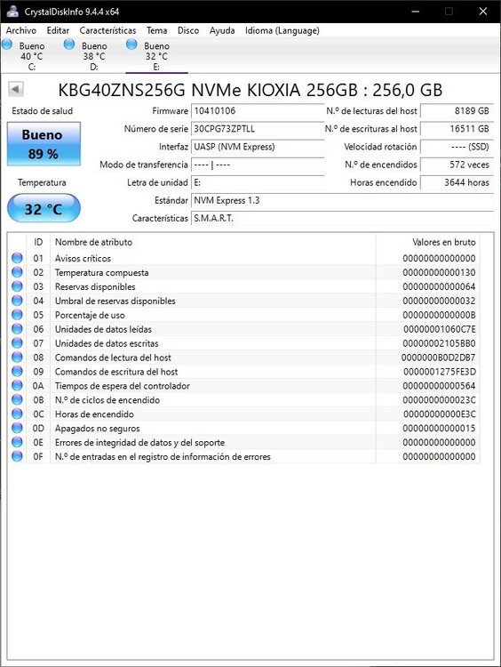Click the ID column header
501x667 pixels.
[38, 242]
